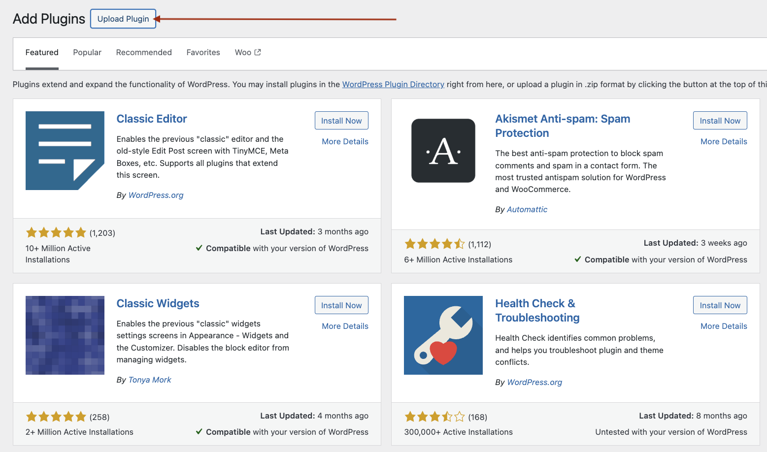Visit Health Check author WordPress.org link
Viewport: 767px width, 452px height.
[534, 382]
